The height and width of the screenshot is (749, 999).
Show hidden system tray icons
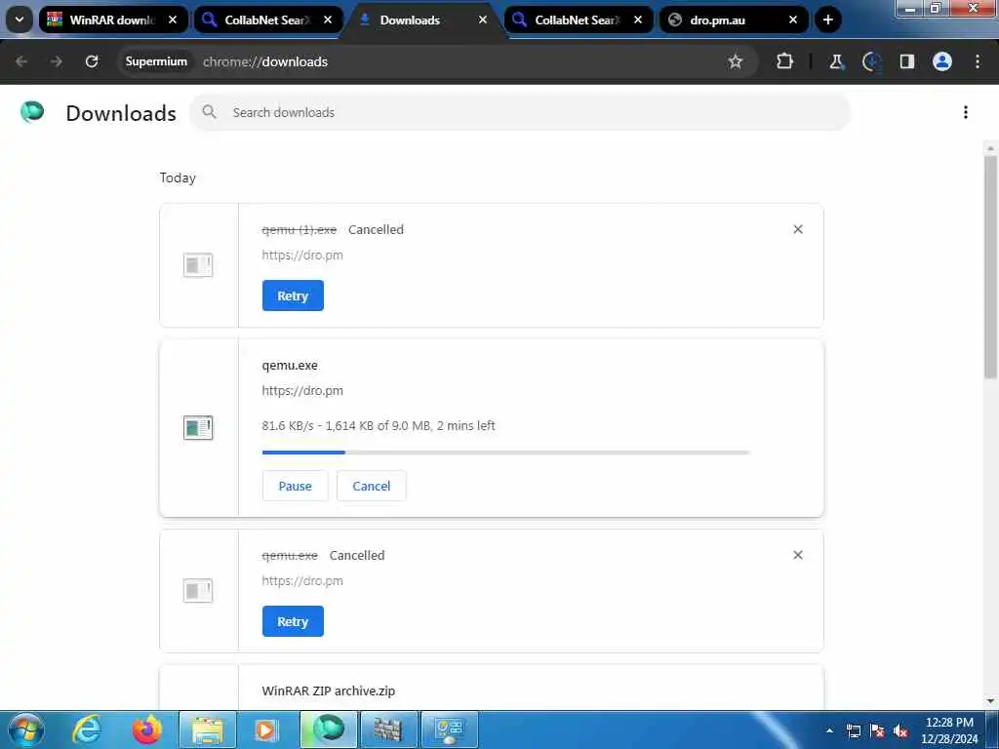[x=829, y=730]
